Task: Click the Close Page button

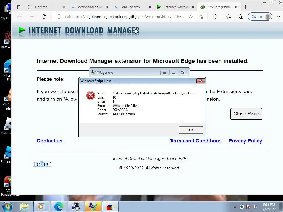Action: pyautogui.click(x=246, y=114)
